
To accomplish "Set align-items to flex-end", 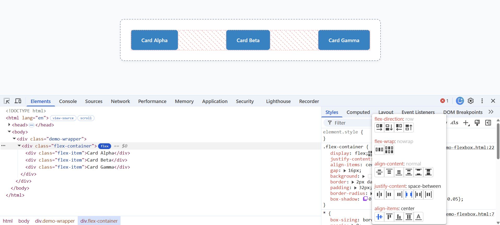I will 399,217.
